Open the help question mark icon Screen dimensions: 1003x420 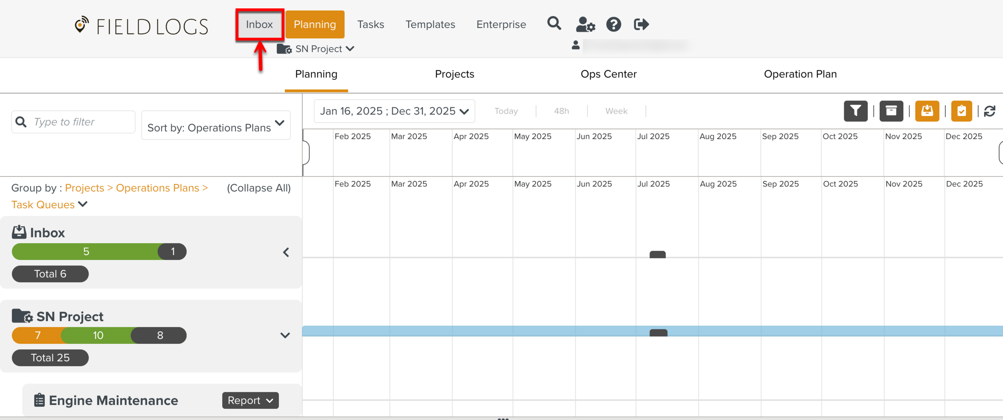tap(613, 24)
